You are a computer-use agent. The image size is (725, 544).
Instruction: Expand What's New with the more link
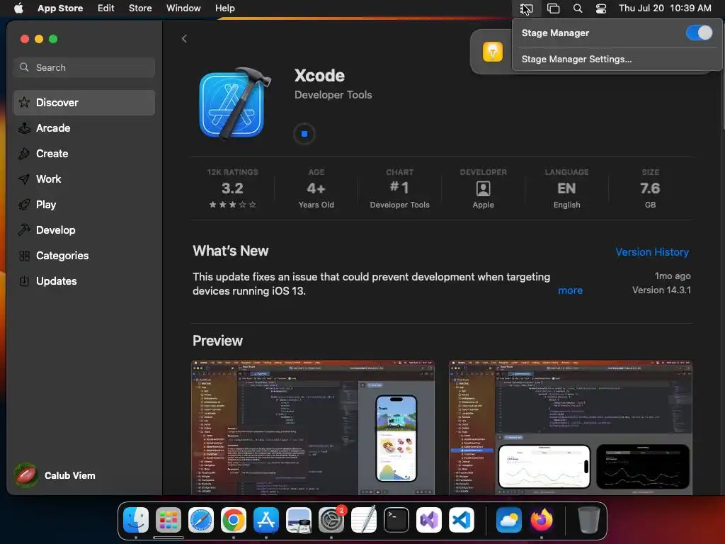[570, 290]
